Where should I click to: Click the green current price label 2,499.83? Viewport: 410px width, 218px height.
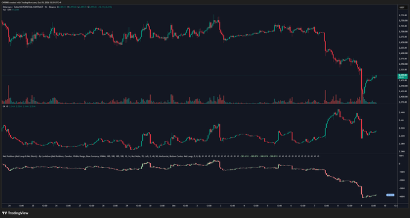point(402,76)
